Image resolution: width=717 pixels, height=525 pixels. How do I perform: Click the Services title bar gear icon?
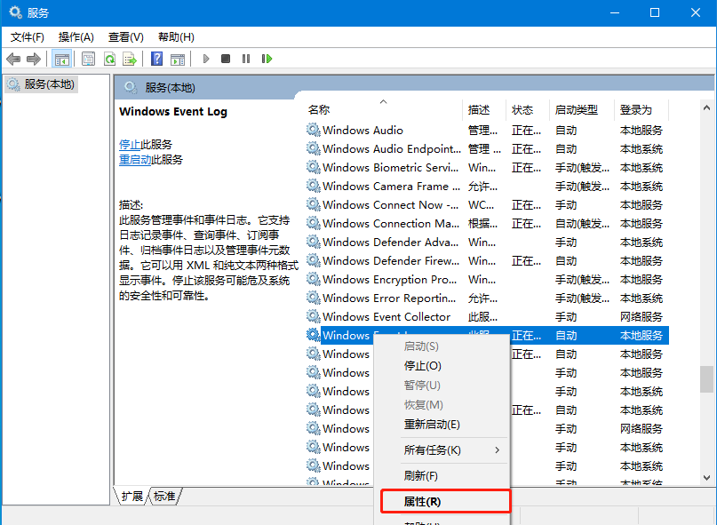(x=15, y=12)
